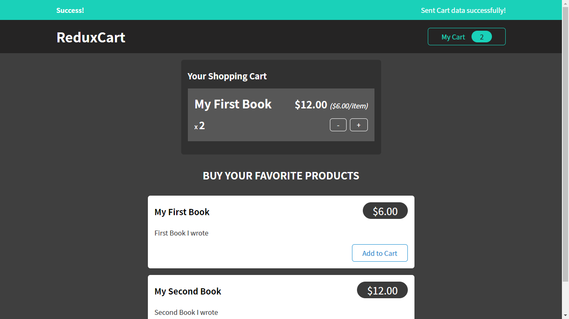Click the cart item count badge showing 2

tap(482, 37)
